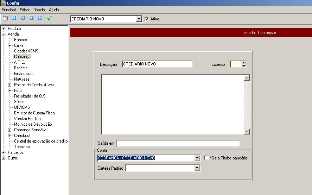The width and height of the screenshot is (312, 195).
Task: Select Terminais tree item
Action: coord(22,147)
